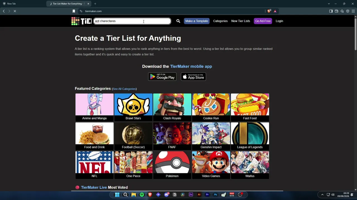This screenshot has height=200, width=357.
Task: Click the Get it on Google Play badge
Action: (162, 77)
